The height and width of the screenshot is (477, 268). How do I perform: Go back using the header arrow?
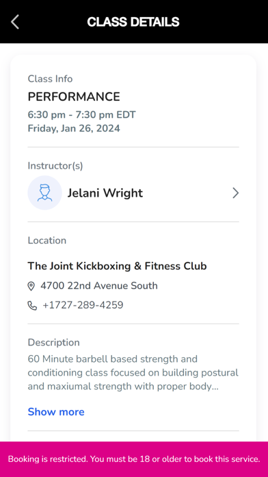[15, 22]
